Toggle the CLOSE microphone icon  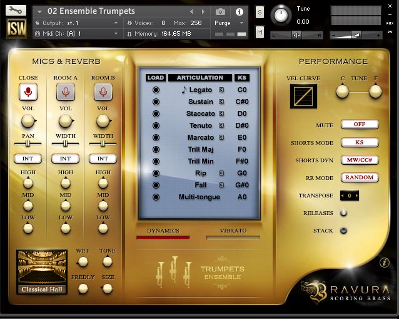[x=28, y=92]
